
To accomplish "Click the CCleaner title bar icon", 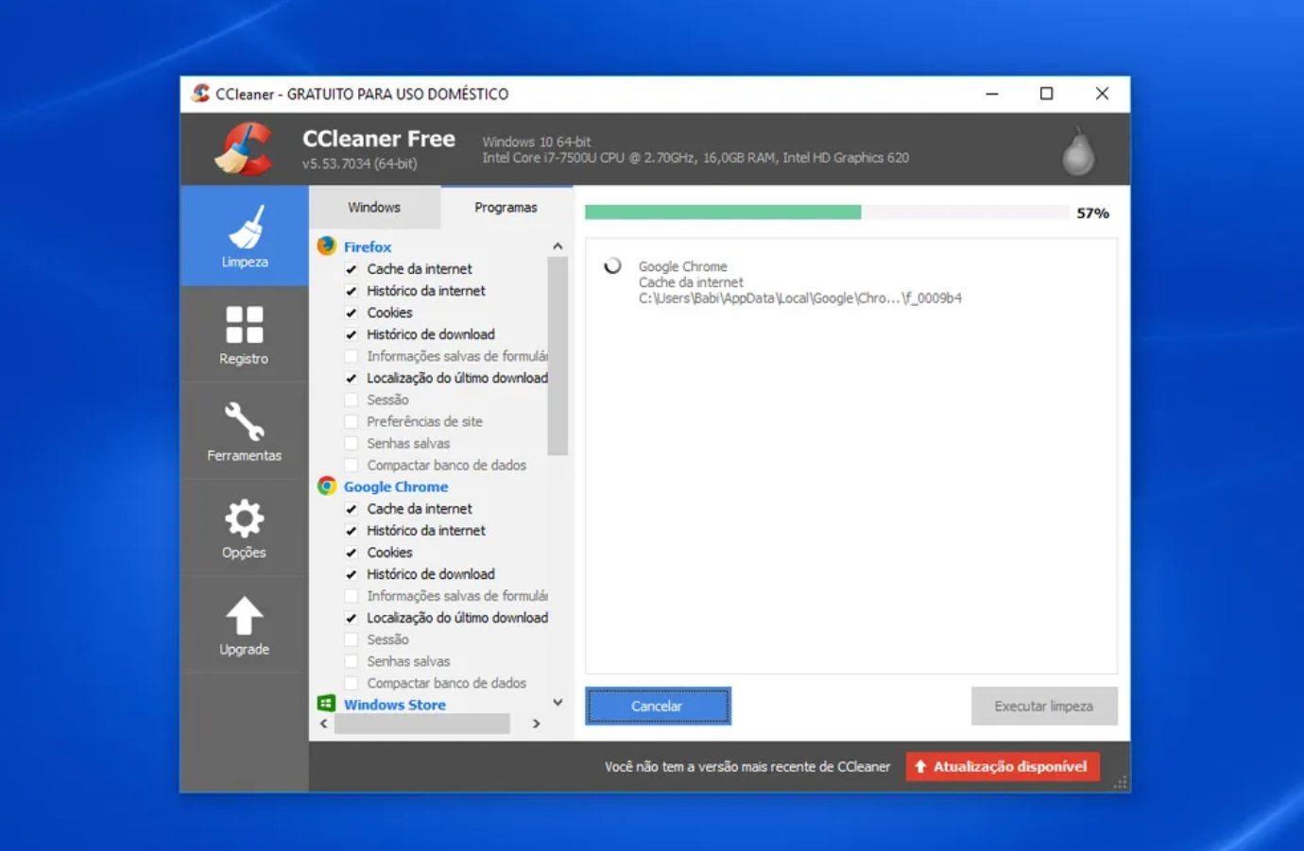I will pos(200,94).
